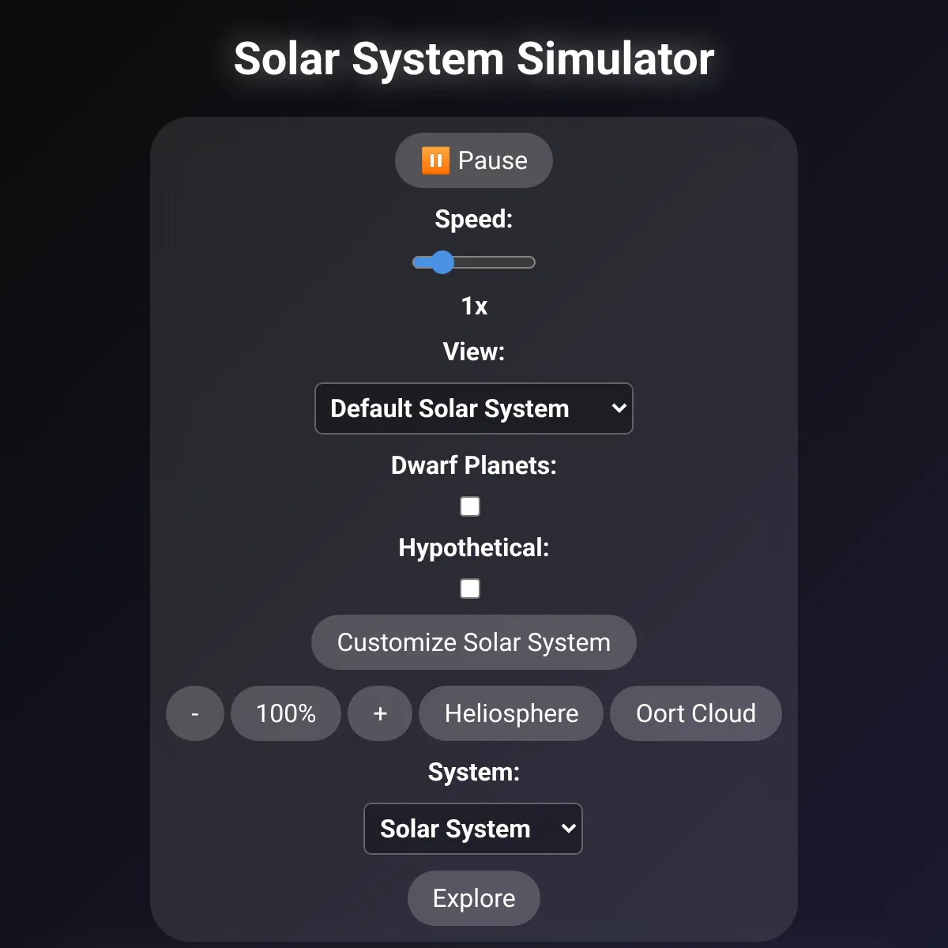Image resolution: width=948 pixels, height=948 pixels.
Task: Enable the Dwarf Planets checkbox
Action: point(470,506)
